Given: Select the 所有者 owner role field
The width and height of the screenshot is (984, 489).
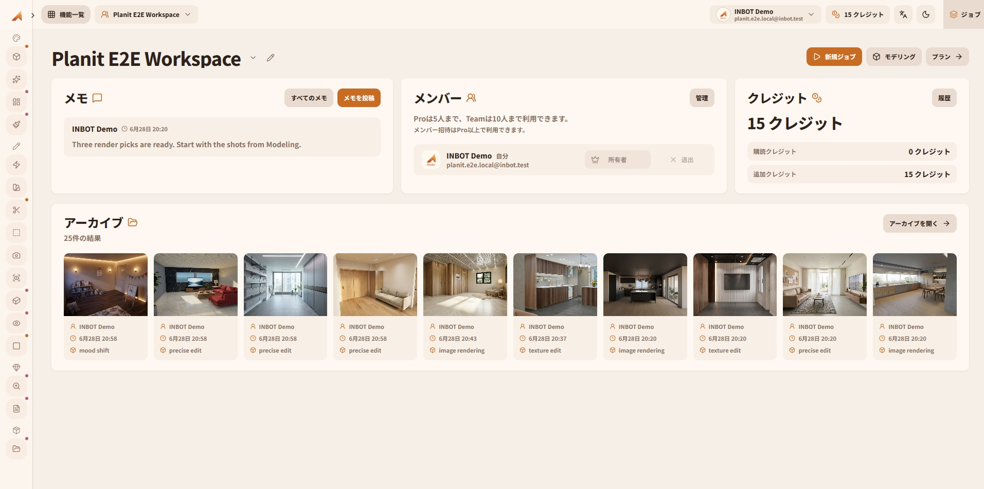Looking at the screenshot, I should coord(617,160).
